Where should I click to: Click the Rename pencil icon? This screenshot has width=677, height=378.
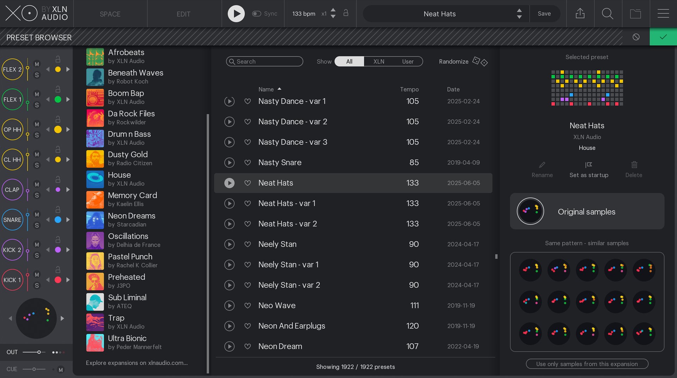542,165
